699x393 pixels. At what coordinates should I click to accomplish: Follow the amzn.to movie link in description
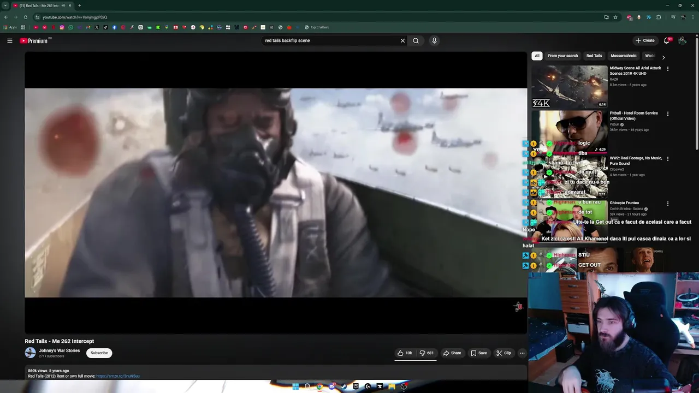118,376
